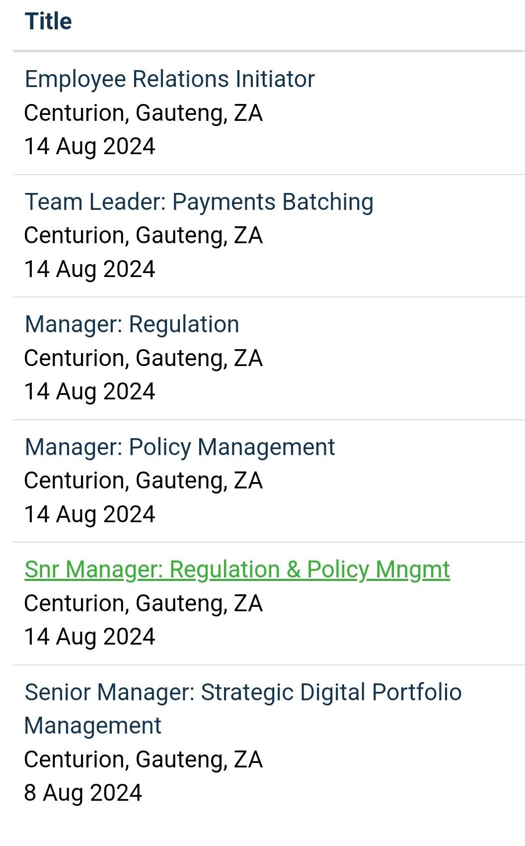Image resolution: width=525 pixels, height=846 pixels.
Task: Click the date under Team Leader: Payments Batching
Action: 90,269
